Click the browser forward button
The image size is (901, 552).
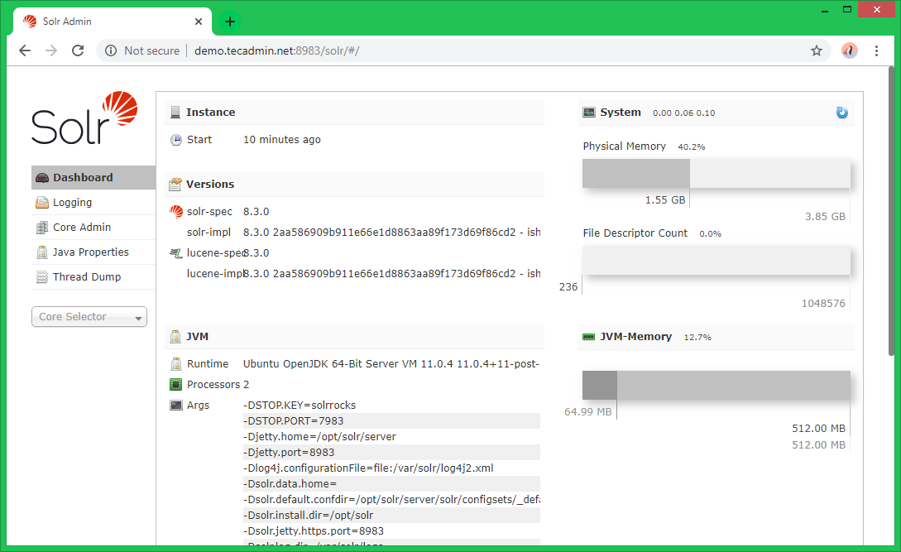51,50
